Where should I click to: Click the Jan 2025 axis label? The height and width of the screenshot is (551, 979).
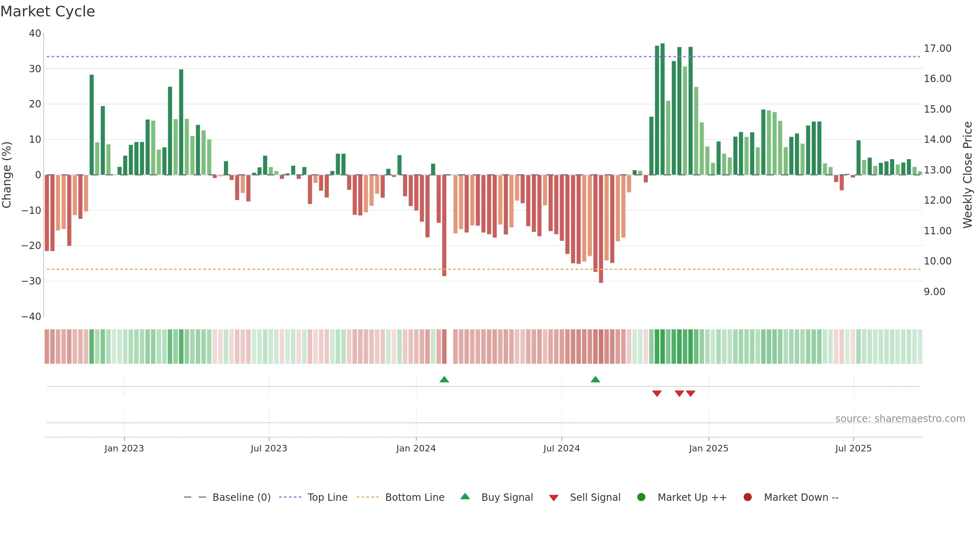[709, 448]
